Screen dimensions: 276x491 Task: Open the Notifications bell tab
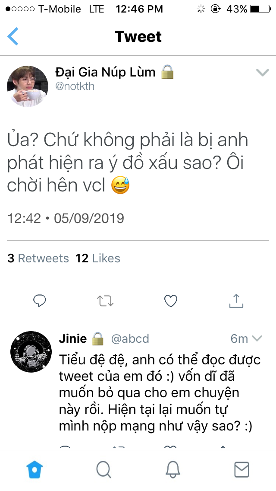point(172,469)
